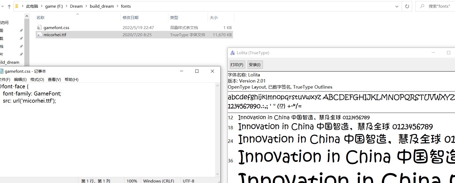Expand the chevron after 此电脑 in breadcrumb
This screenshot has width=455, height=183.
(41, 6)
